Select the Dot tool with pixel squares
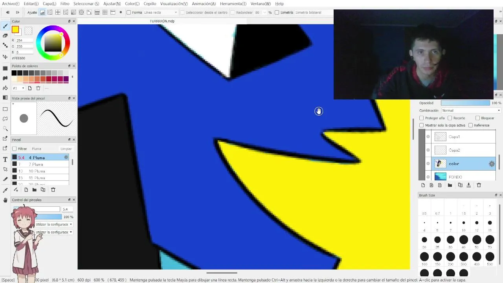Image resolution: width=503 pixels, height=283 pixels. click(5, 46)
